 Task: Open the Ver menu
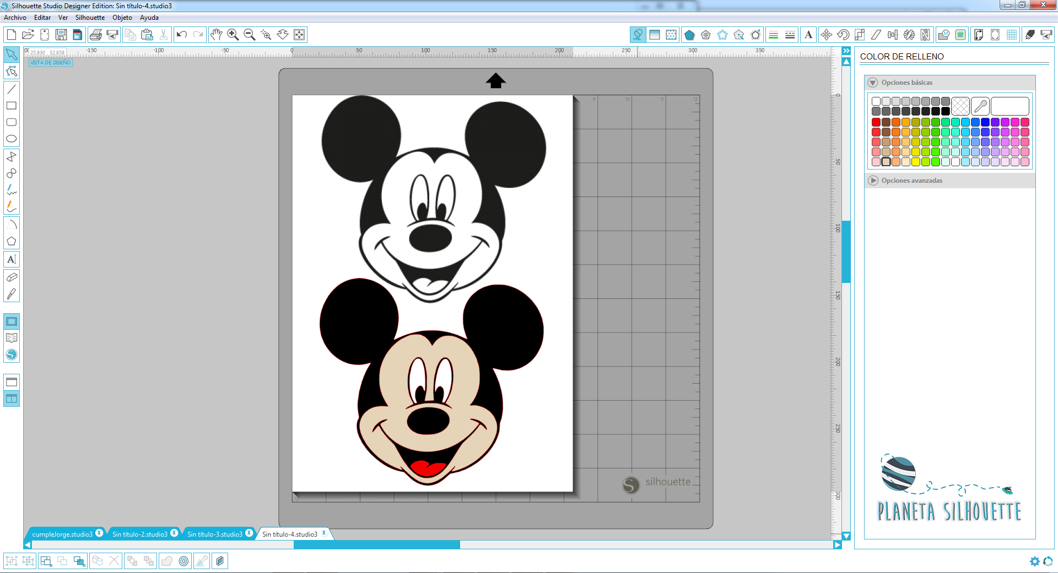point(63,18)
